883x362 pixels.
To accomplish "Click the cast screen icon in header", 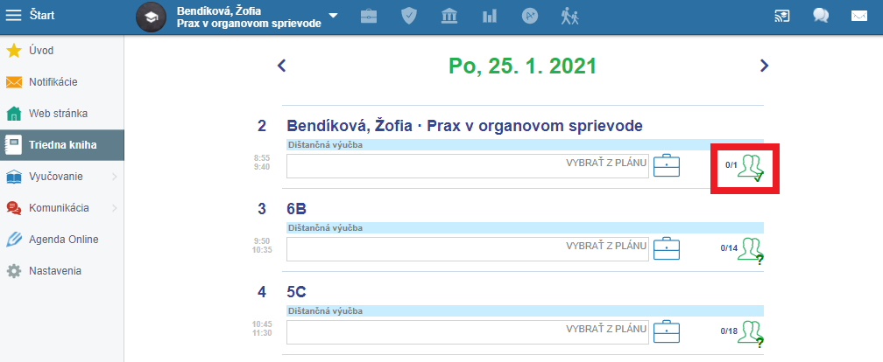I will point(782,16).
